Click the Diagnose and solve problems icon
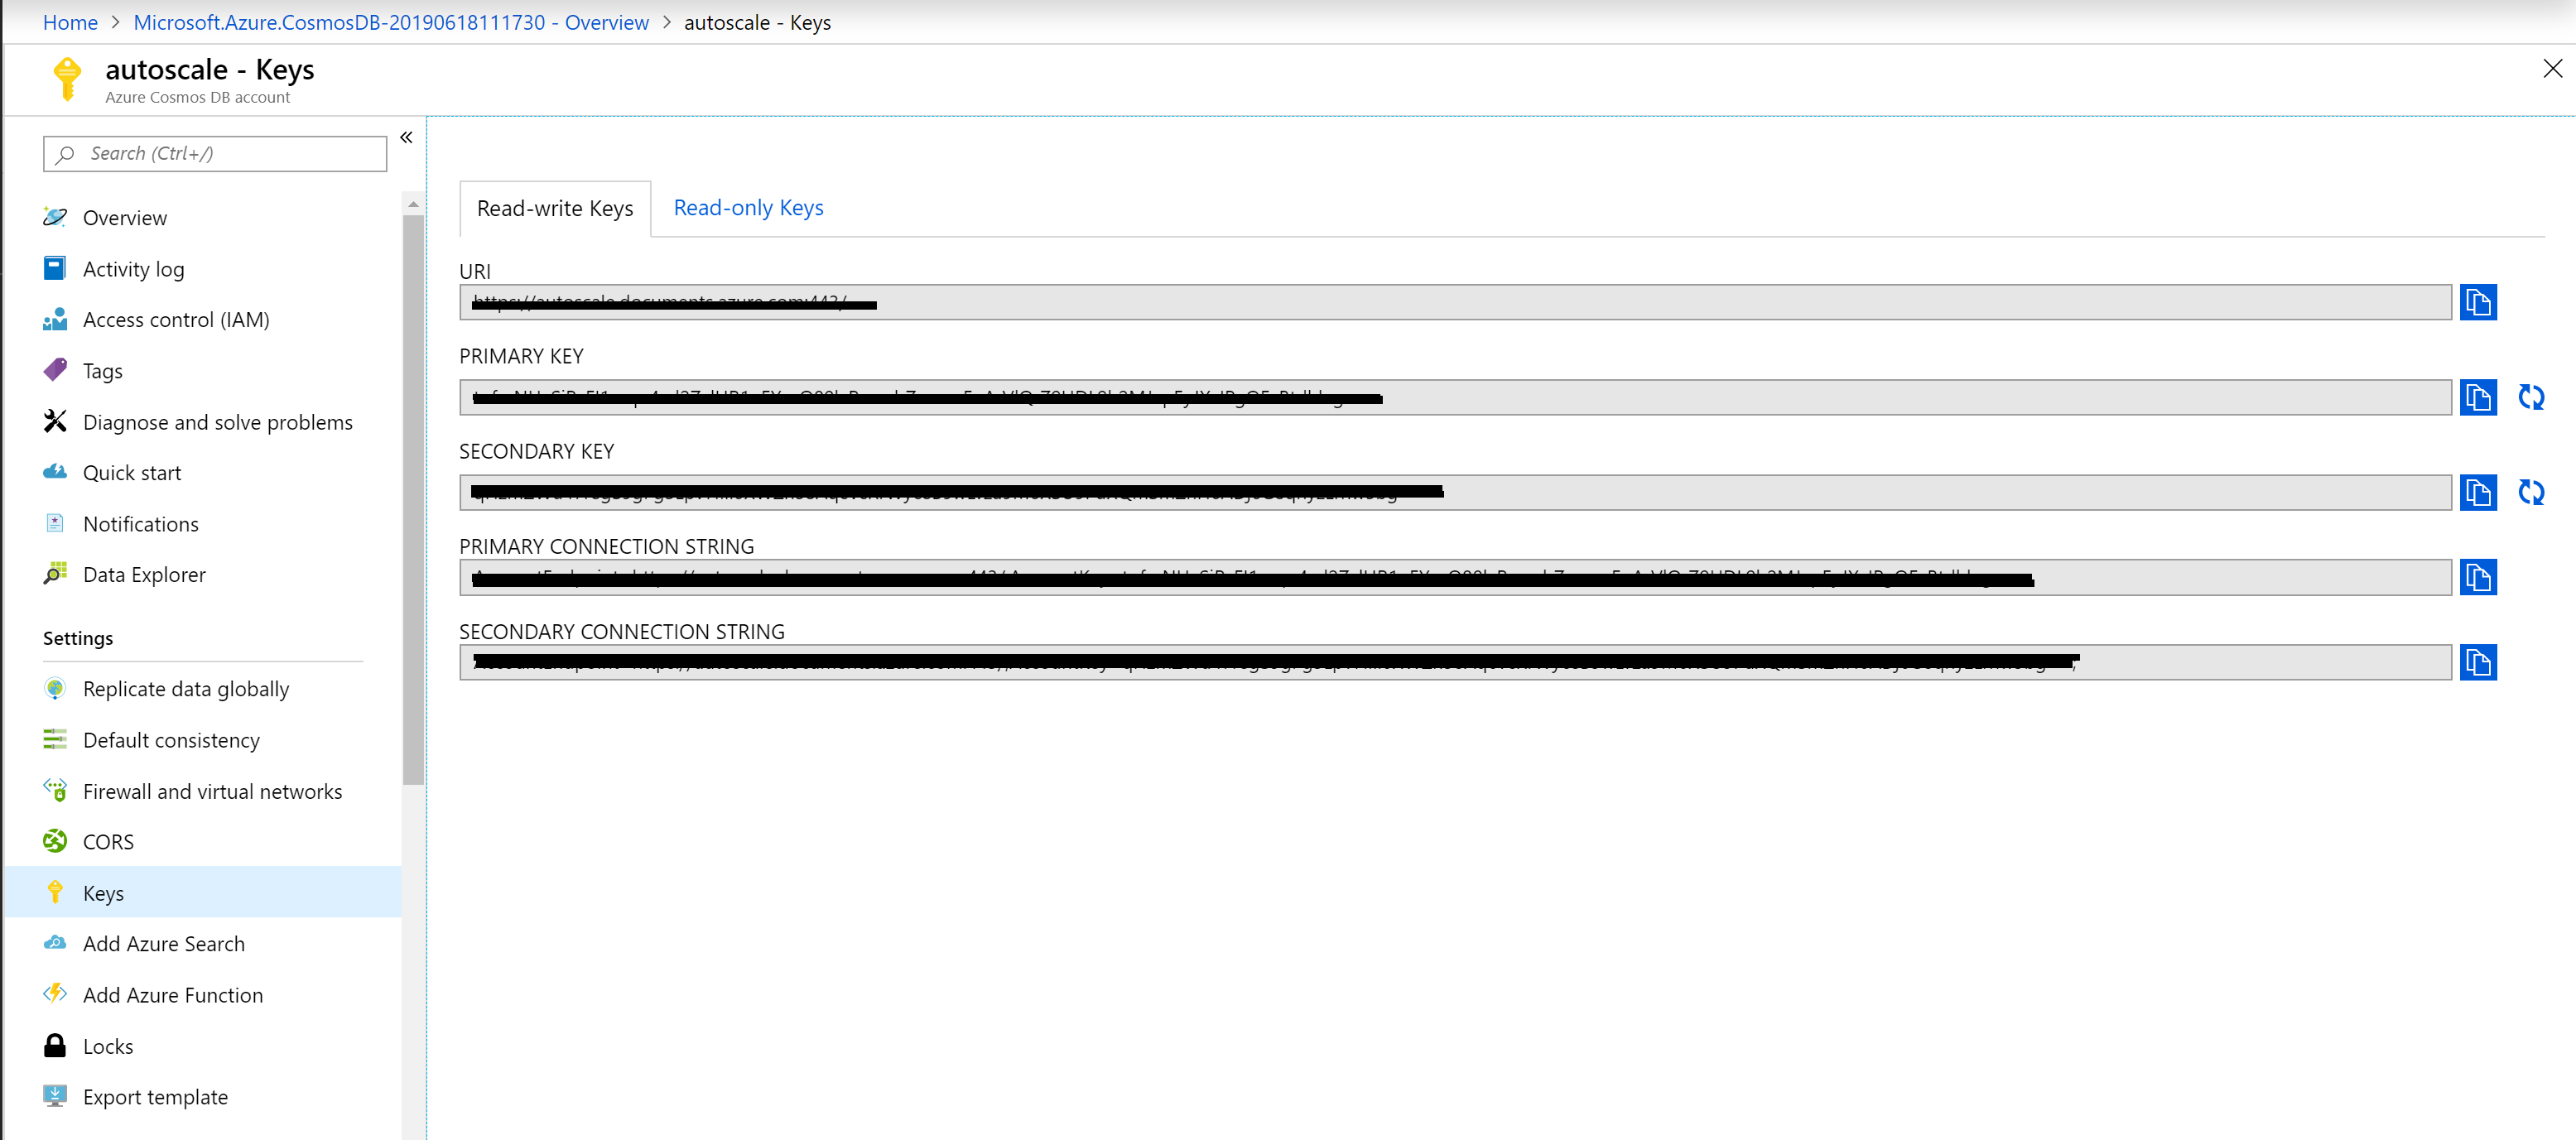Viewport: 2576px width, 1140px height. pos(55,421)
